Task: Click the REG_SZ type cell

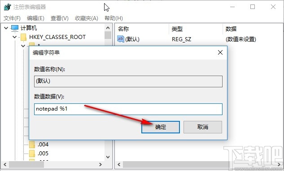Action: point(182,39)
